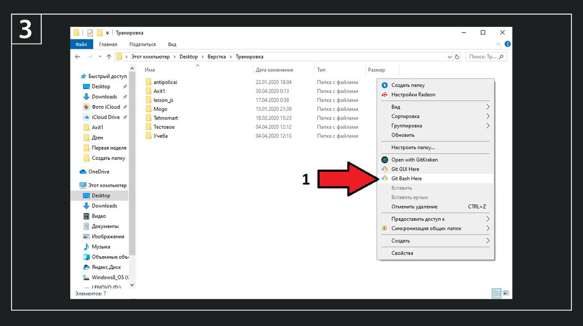Image resolution: width=583 pixels, height=326 pixels.
Task: Go back with the left arrow
Action: (78, 57)
